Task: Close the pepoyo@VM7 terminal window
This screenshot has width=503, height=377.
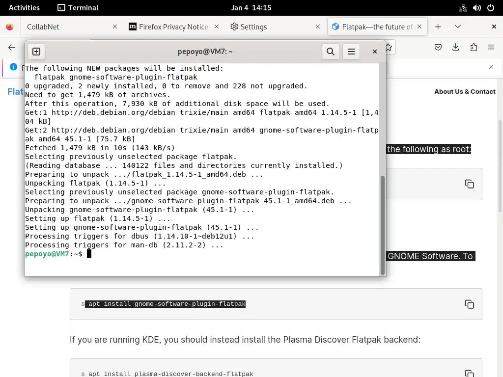Action: point(374,52)
